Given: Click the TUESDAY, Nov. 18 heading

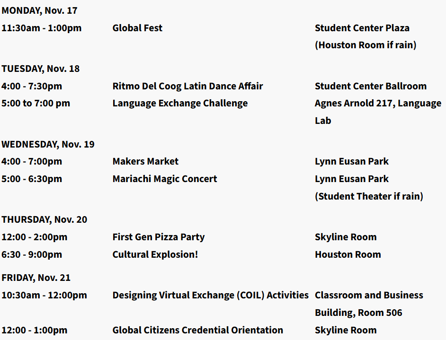Looking at the screenshot, I should click(40, 69).
